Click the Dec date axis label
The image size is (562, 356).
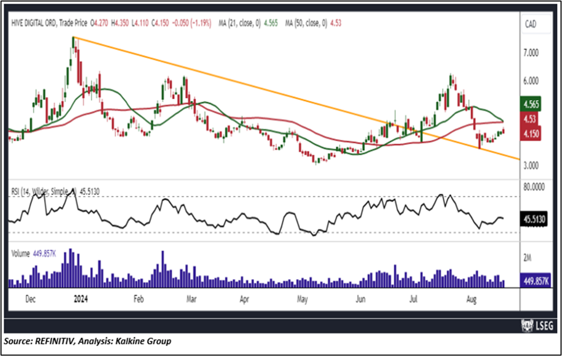[30, 299]
